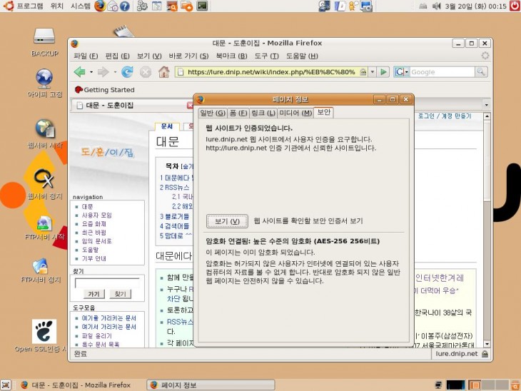Switch to the 미디어 (M) tab in 페이지 정보
Screen dimensions: 521x391
tap(295, 113)
